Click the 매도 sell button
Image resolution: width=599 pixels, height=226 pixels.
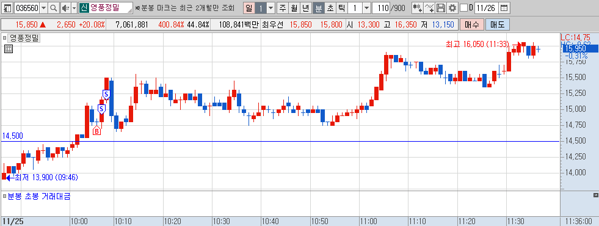[x=498, y=25]
